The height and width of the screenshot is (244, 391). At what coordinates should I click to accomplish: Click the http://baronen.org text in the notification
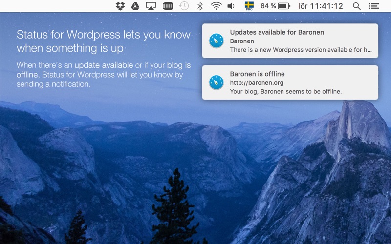[257, 83]
